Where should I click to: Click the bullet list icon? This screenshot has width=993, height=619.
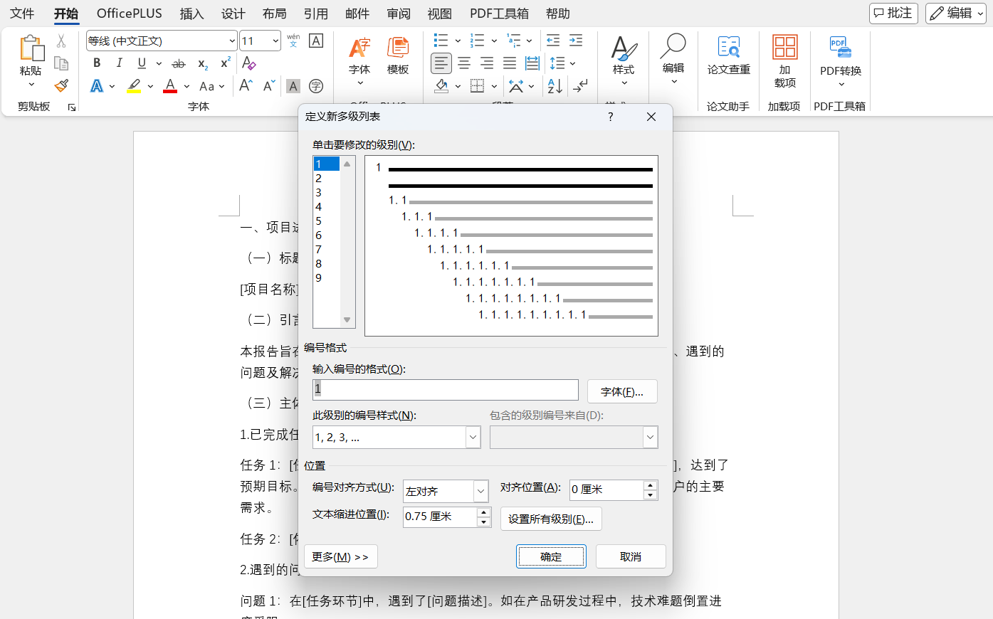click(441, 41)
